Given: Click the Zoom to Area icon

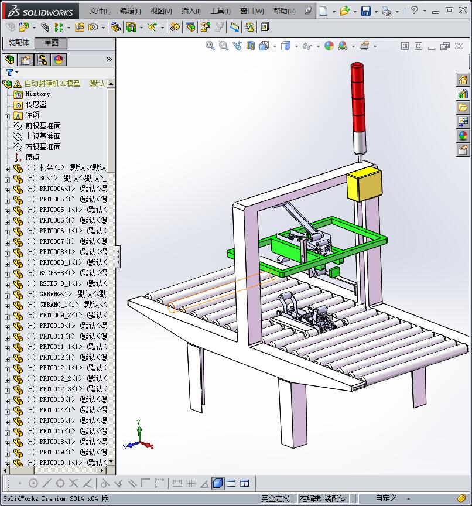Looking at the screenshot, I should 223,46.
